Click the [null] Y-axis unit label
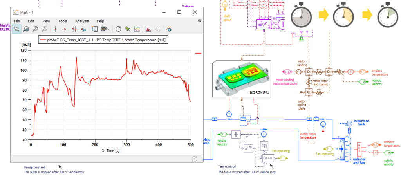This screenshot has width=401, height=175. click(26, 45)
